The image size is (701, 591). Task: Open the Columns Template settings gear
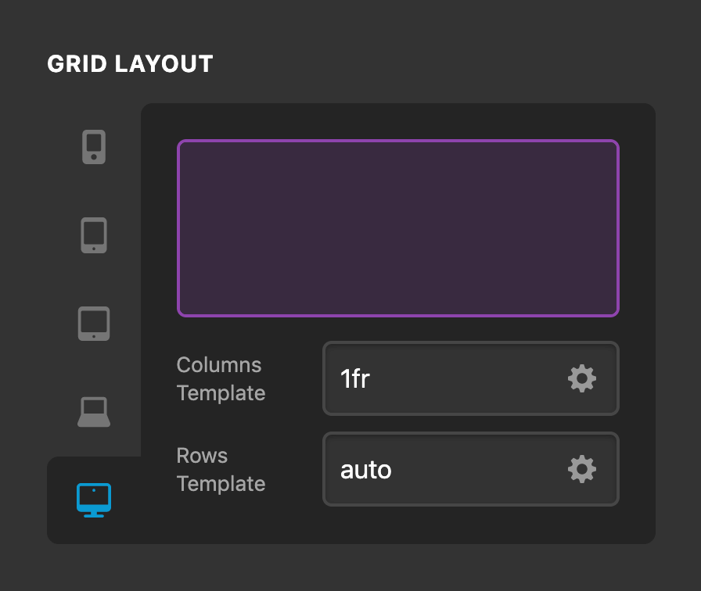581,378
